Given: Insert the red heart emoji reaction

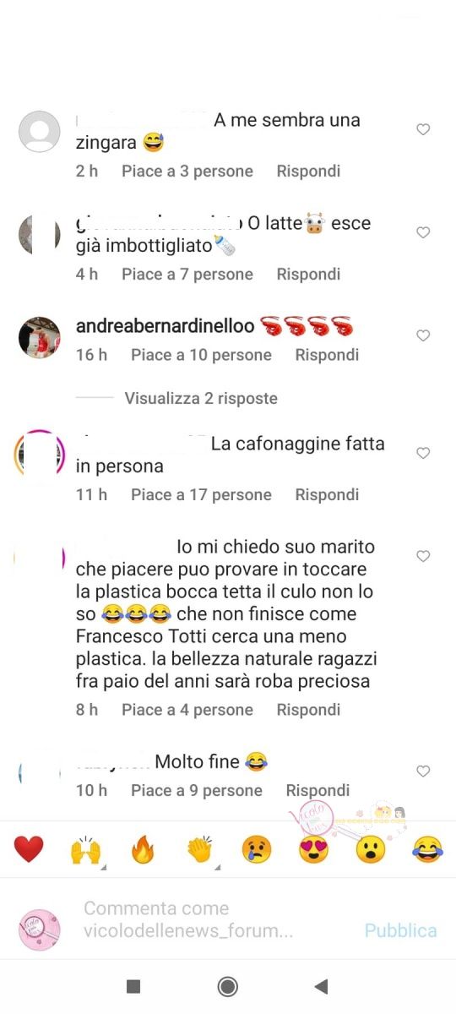Looking at the screenshot, I should [29, 849].
